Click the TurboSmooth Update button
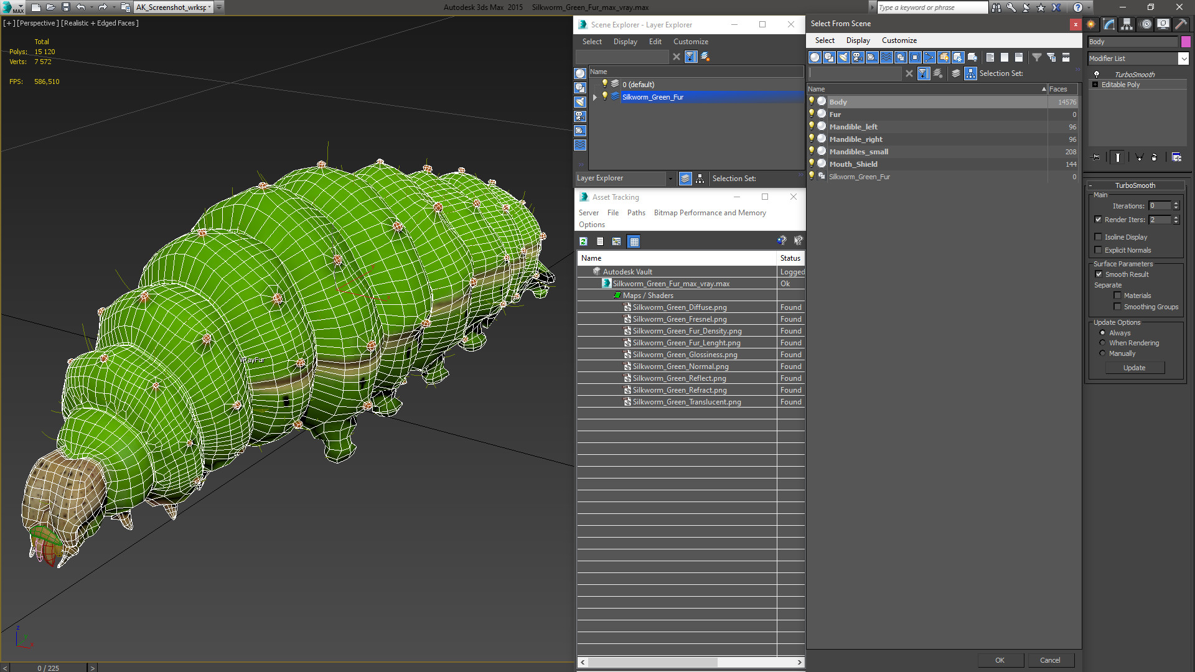 [x=1134, y=368]
